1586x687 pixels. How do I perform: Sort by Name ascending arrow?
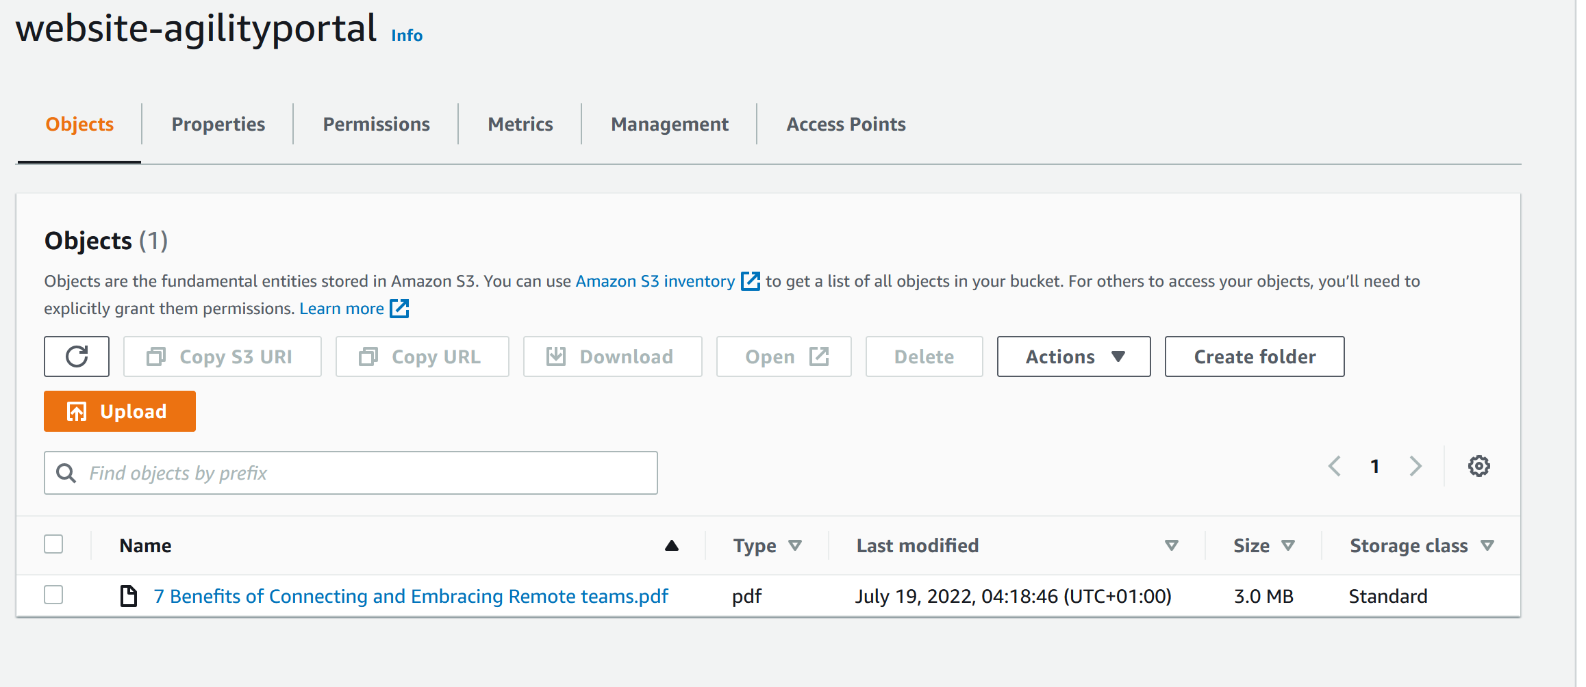(x=671, y=545)
